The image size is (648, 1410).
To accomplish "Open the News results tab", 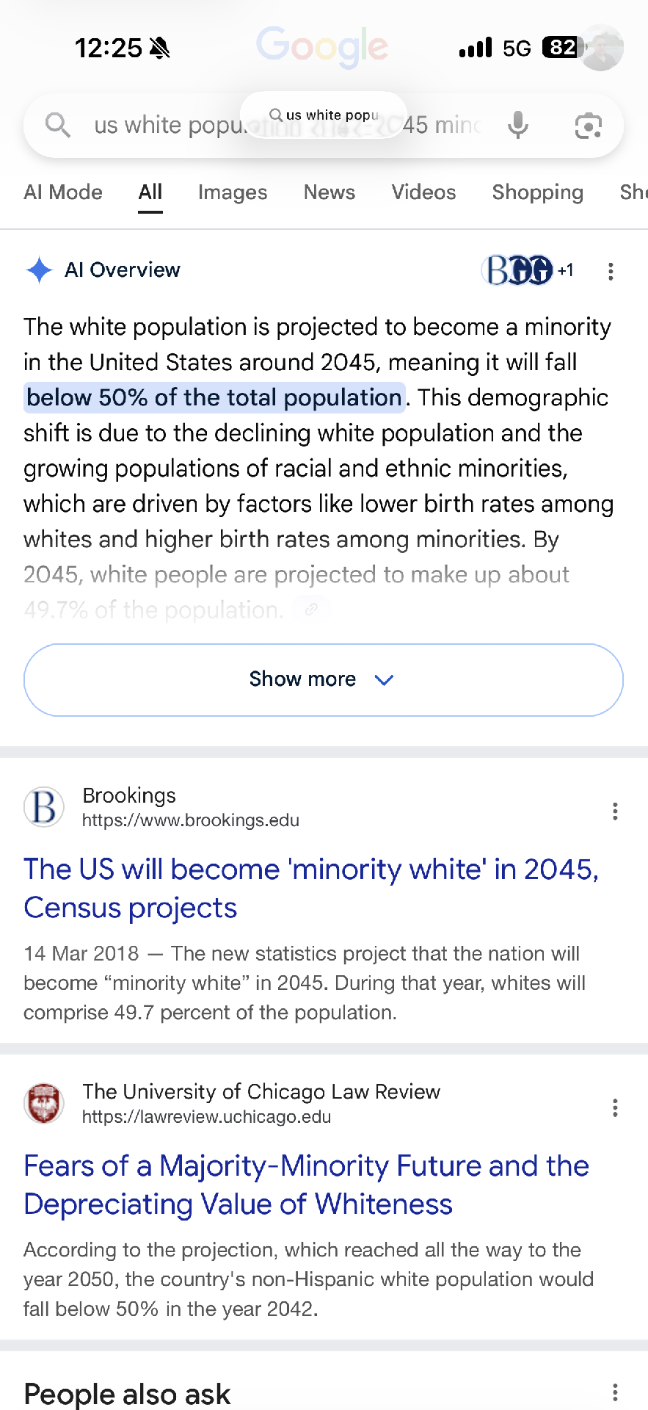I will 330,192.
